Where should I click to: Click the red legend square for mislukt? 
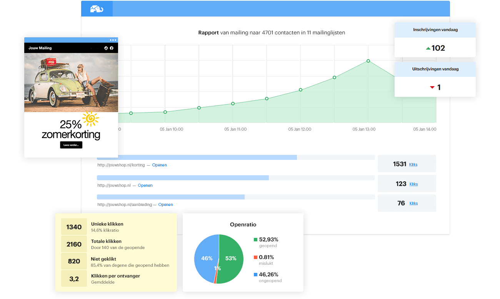[255, 257]
